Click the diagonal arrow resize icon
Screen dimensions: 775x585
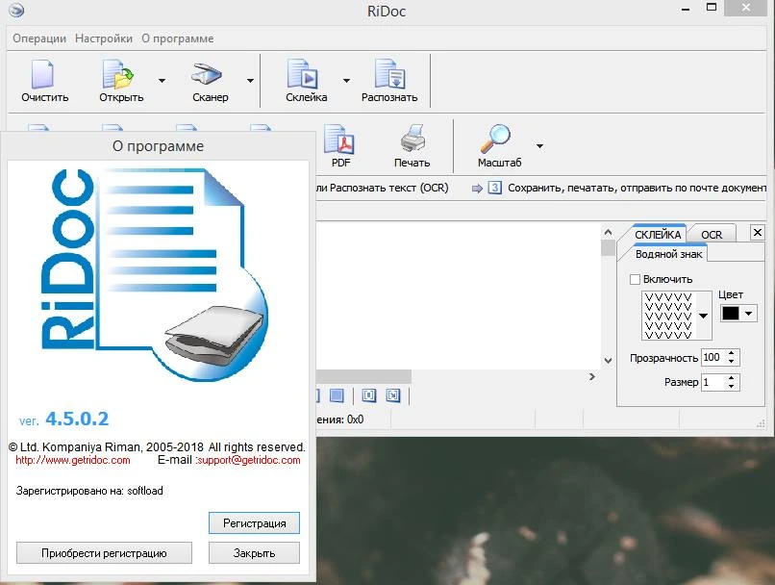tap(393, 395)
